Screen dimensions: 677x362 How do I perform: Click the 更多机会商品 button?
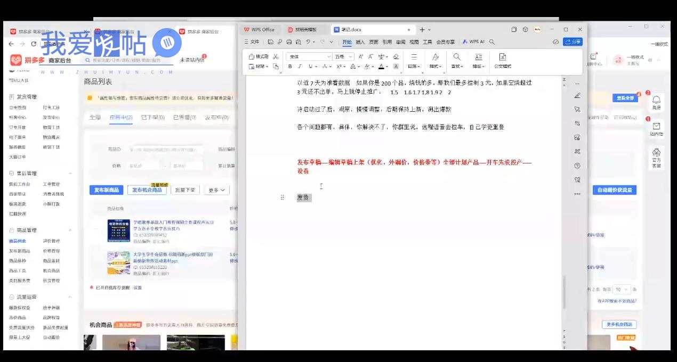pyautogui.click(x=619, y=324)
